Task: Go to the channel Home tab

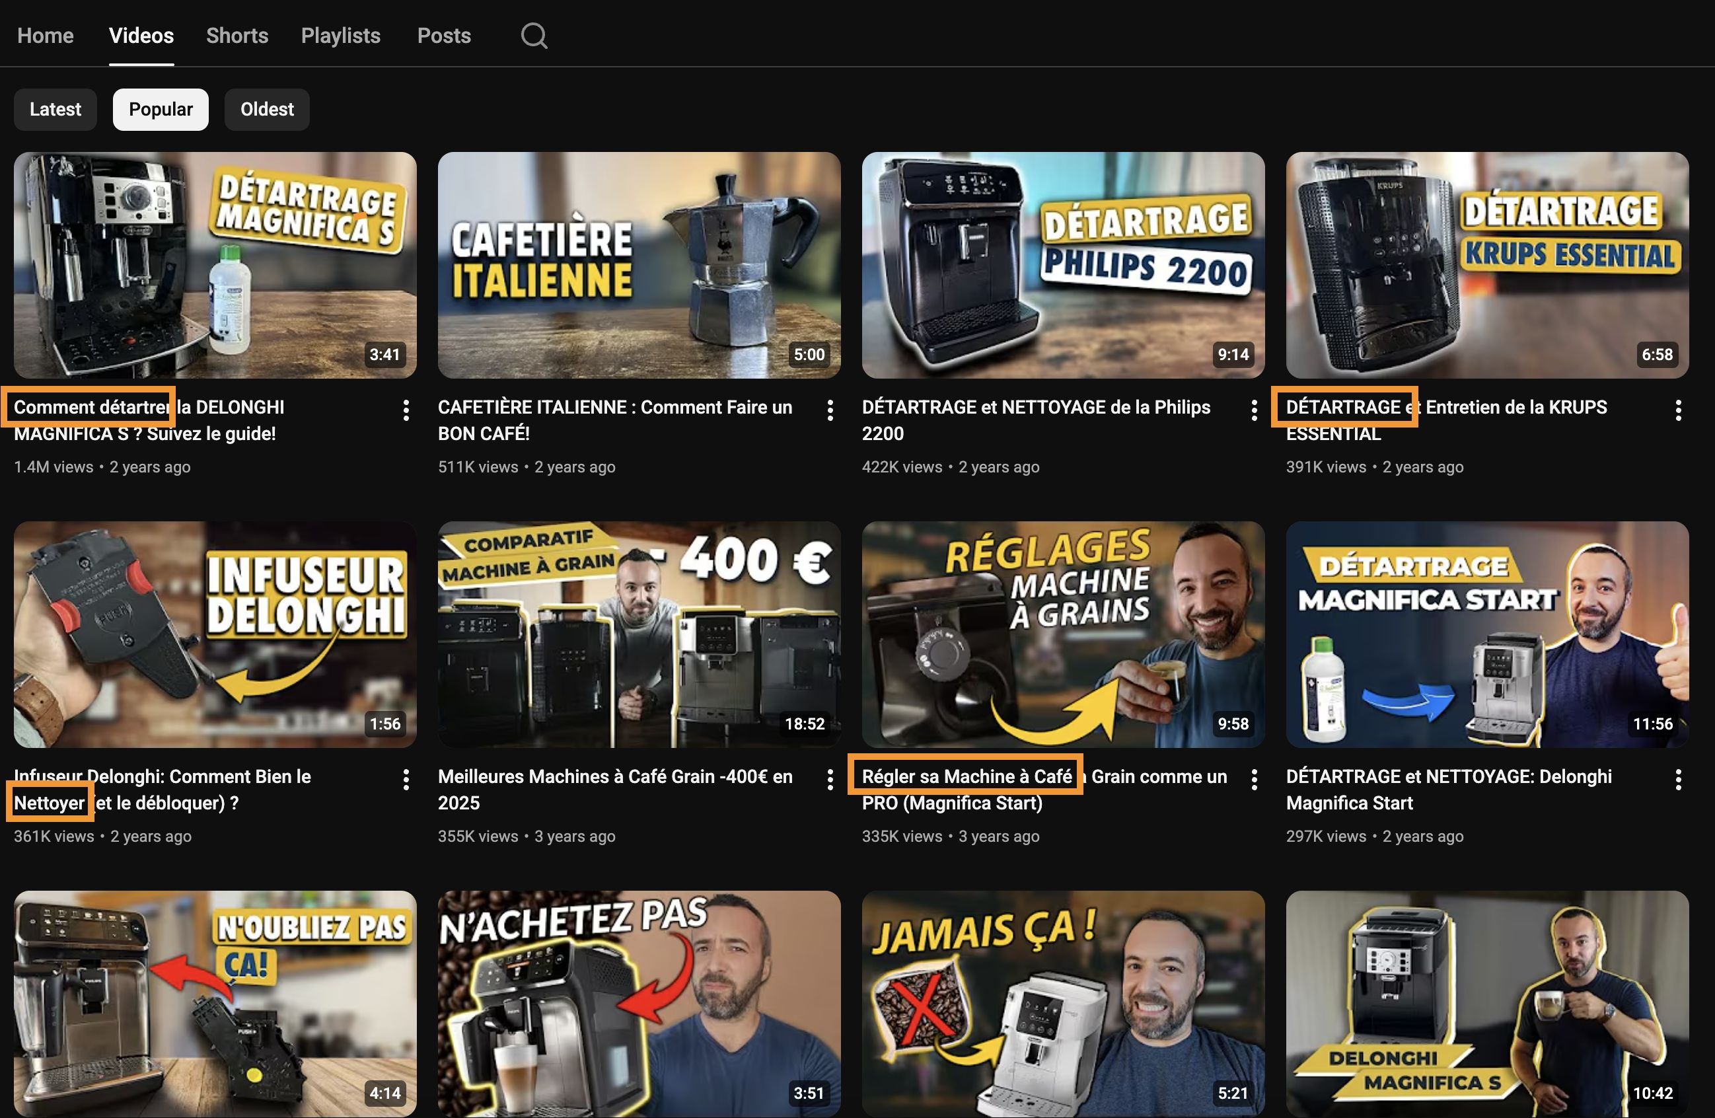Action: pyautogui.click(x=45, y=35)
